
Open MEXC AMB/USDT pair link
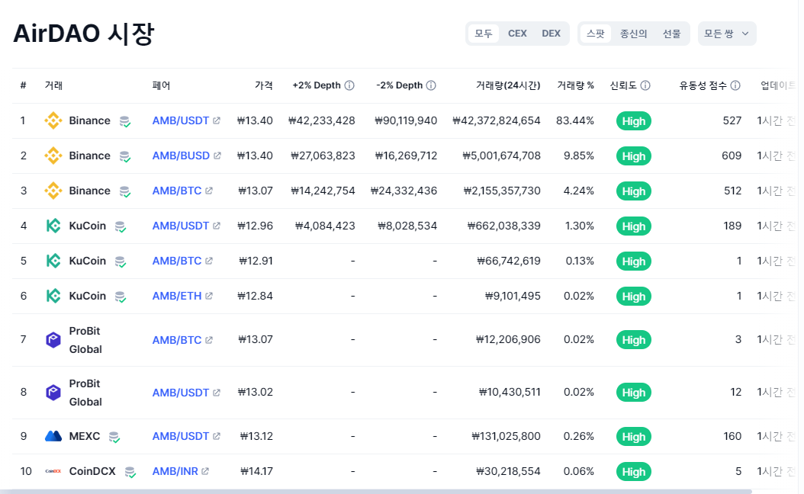pyautogui.click(x=181, y=436)
